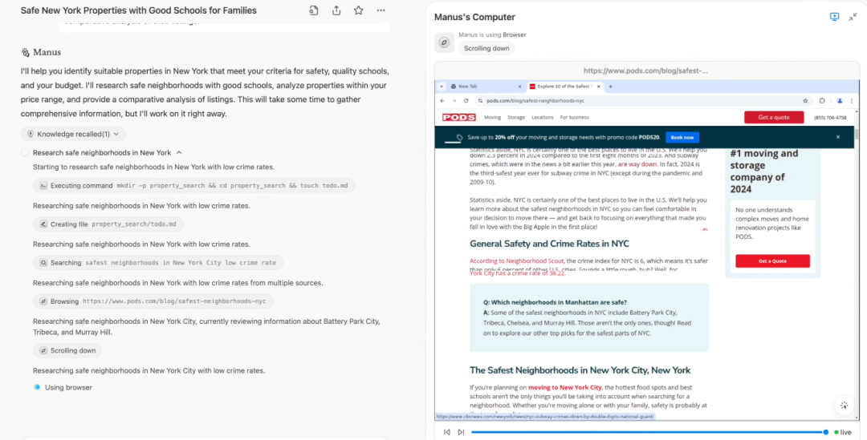Screen dimensions: 867x440
Task: Click the Get a quote red button
Action: (774, 117)
